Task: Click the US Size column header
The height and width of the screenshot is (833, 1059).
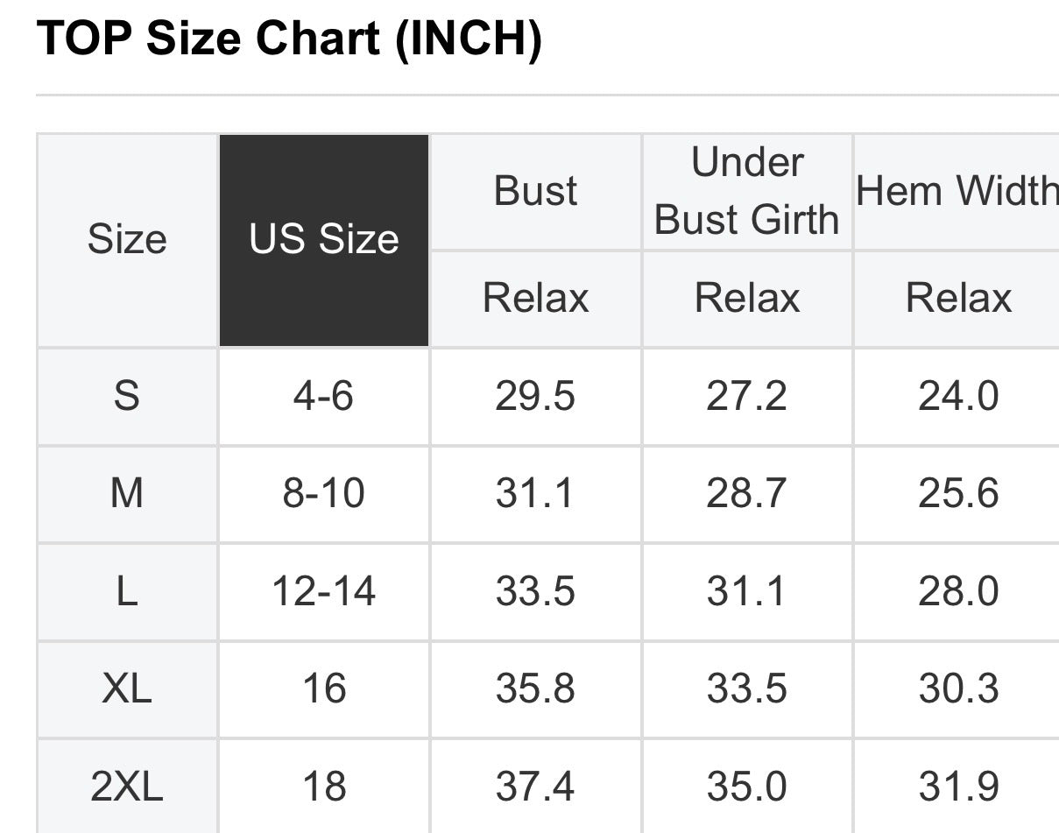Action: coord(324,240)
